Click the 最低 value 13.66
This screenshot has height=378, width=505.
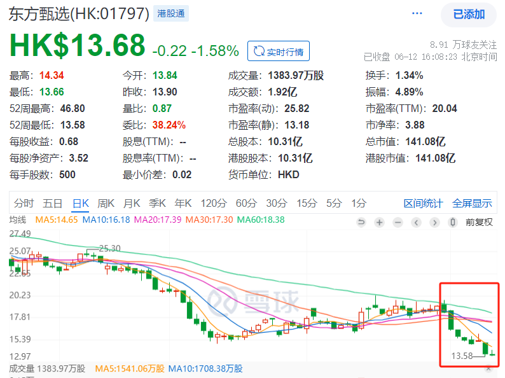(52, 92)
